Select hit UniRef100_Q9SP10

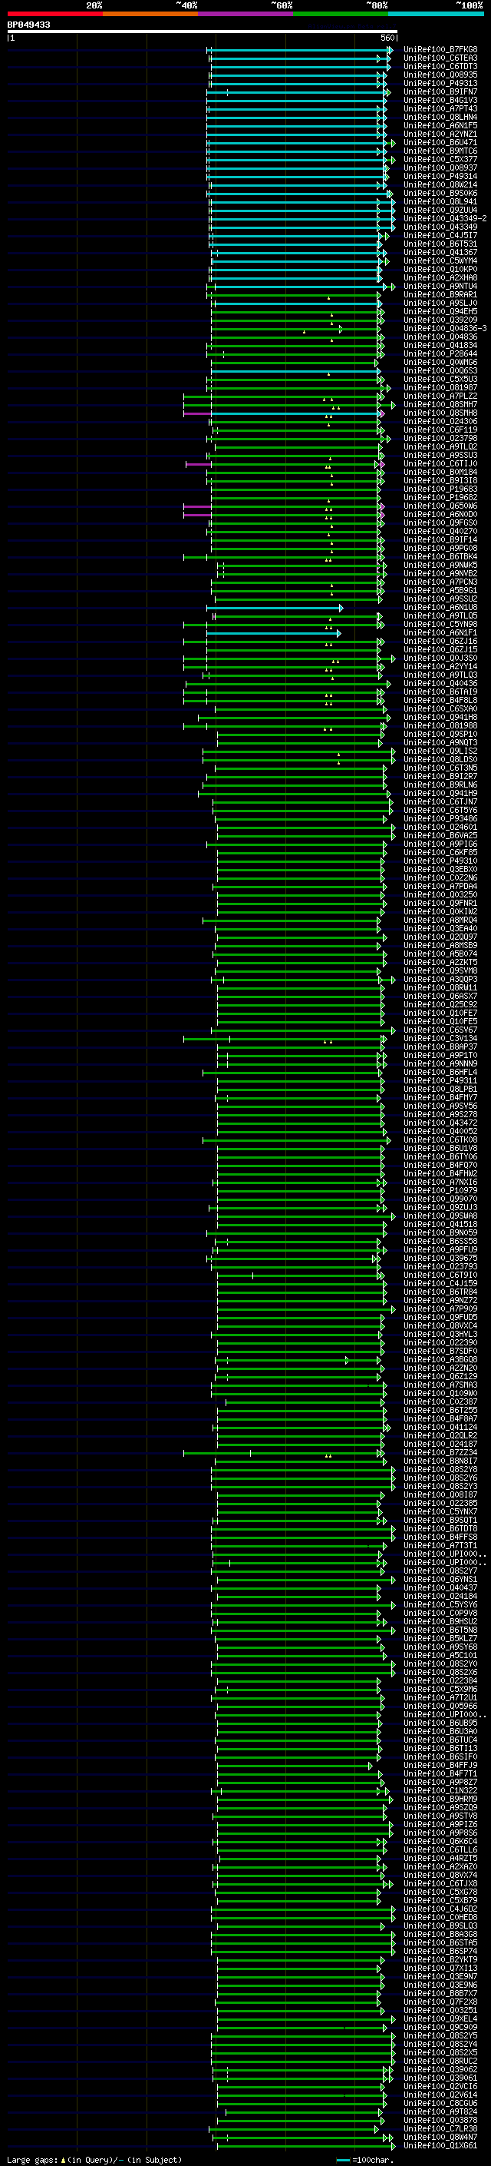pyautogui.click(x=440, y=734)
